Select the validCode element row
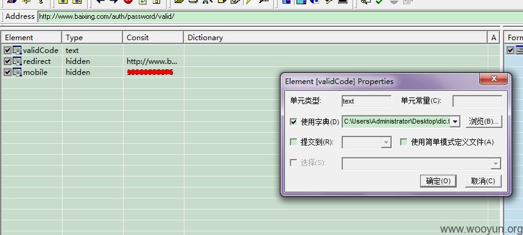The height and width of the screenshot is (235, 523). click(250, 51)
